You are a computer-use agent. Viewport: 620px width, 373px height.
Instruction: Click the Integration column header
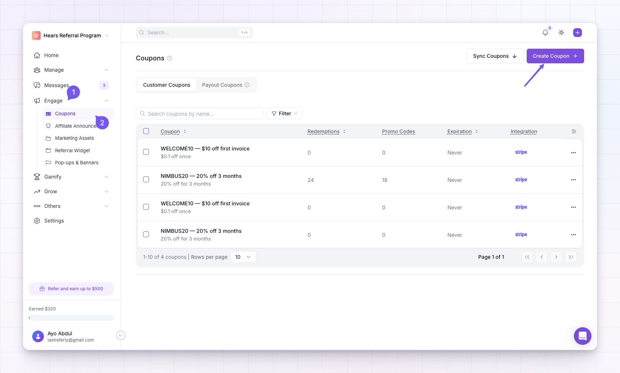coord(524,131)
